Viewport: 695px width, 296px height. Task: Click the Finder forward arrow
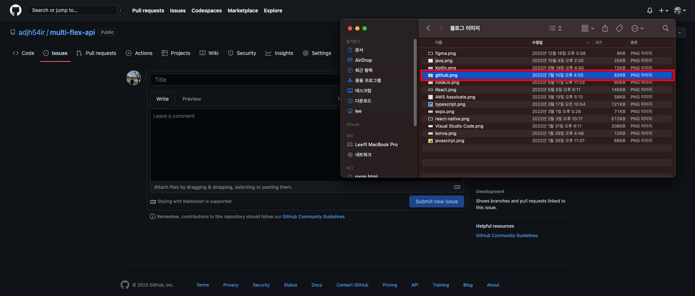coord(441,28)
